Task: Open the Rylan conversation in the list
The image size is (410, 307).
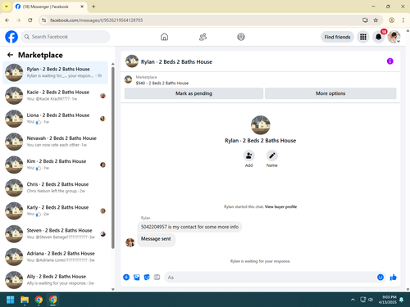Action: pos(56,73)
